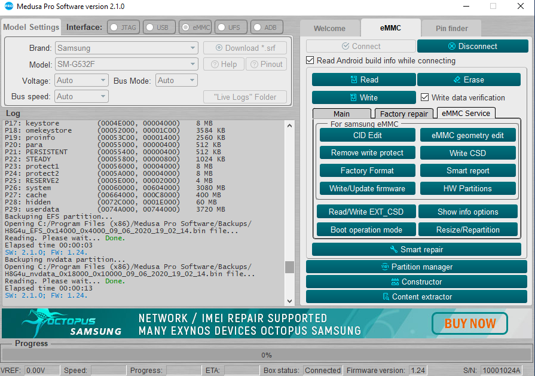Click the wrench icon on Smart repair

pyautogui.click(x=393, y=249)
